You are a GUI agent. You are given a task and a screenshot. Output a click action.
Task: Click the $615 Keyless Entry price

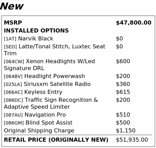tap(123, 92)
